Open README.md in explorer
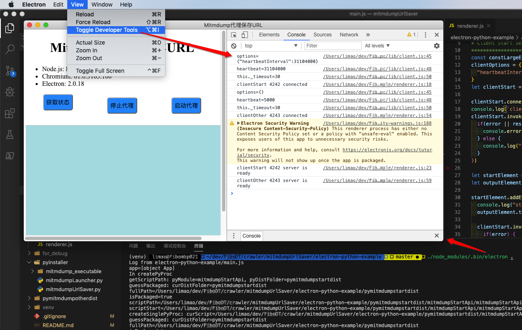This screenshot has width=522, height=330. tap(58, 325)
